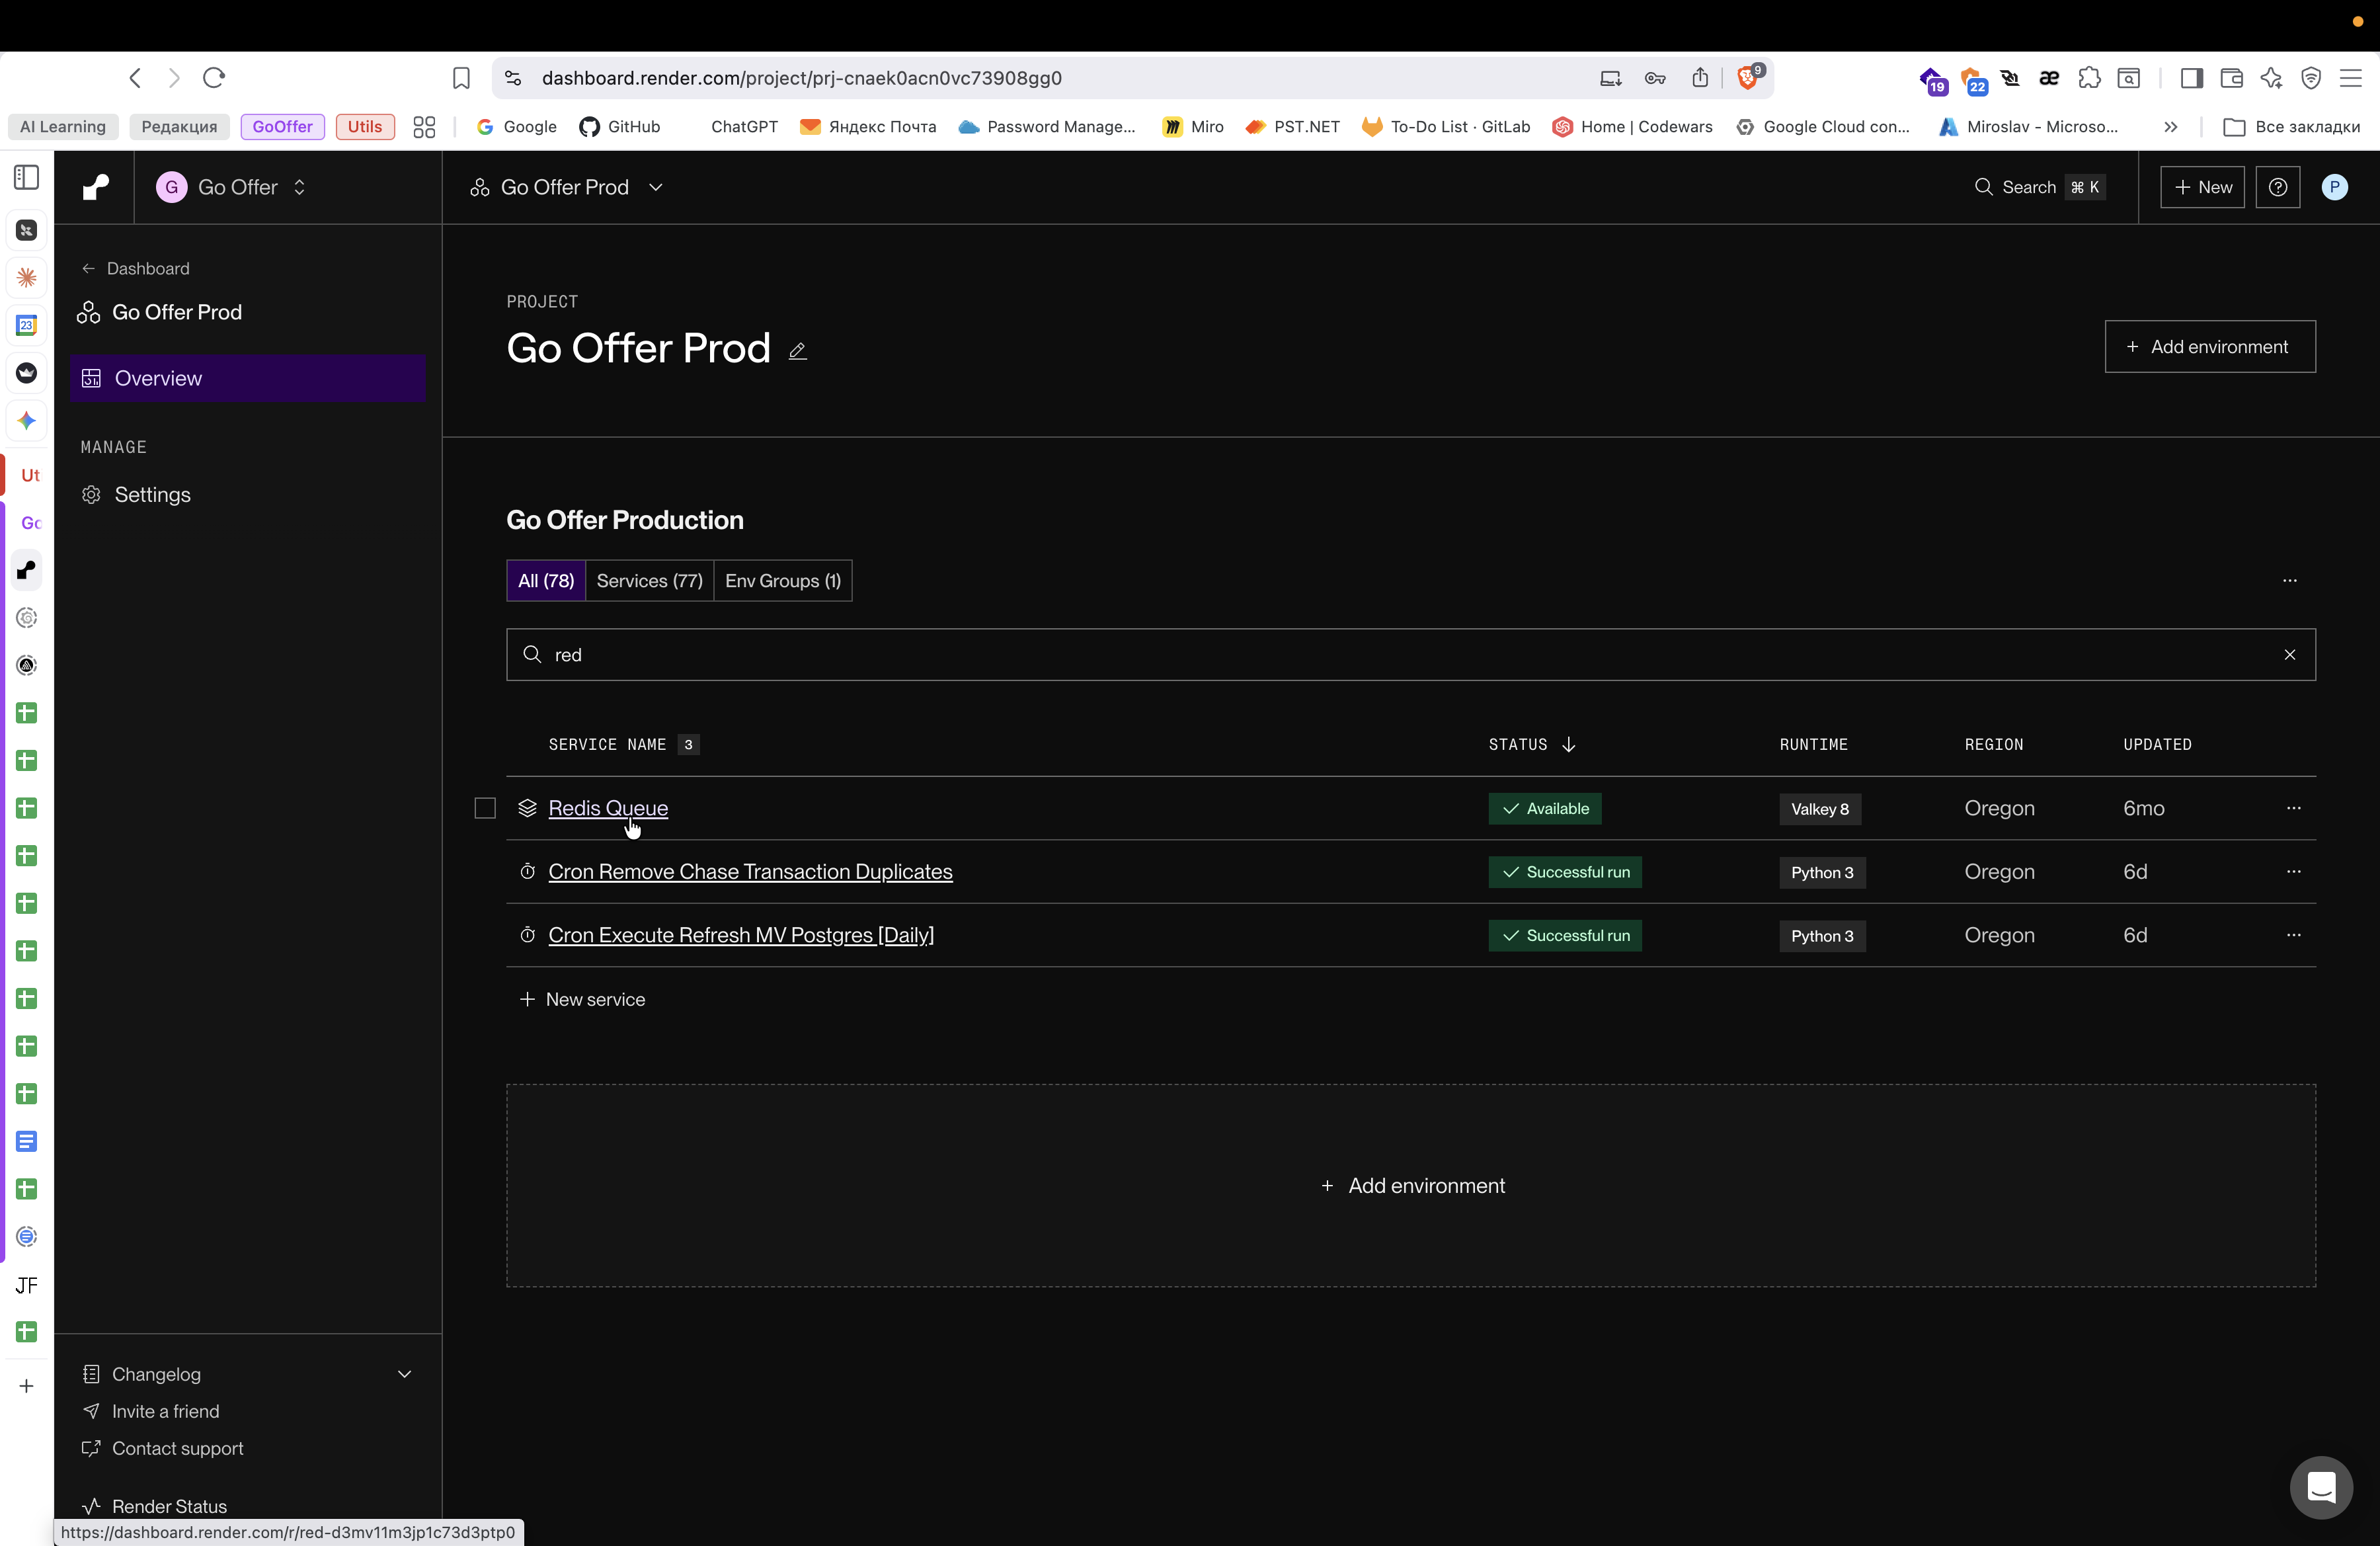Click the Render logo home icon
Viewport: 2380px width, 1546px height.
pyautogui.click(x=95, y=187)
